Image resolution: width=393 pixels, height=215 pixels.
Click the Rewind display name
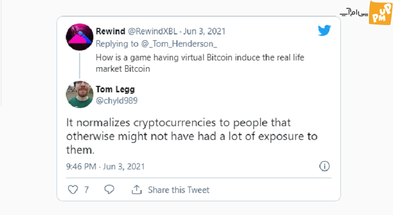point(110,31)
